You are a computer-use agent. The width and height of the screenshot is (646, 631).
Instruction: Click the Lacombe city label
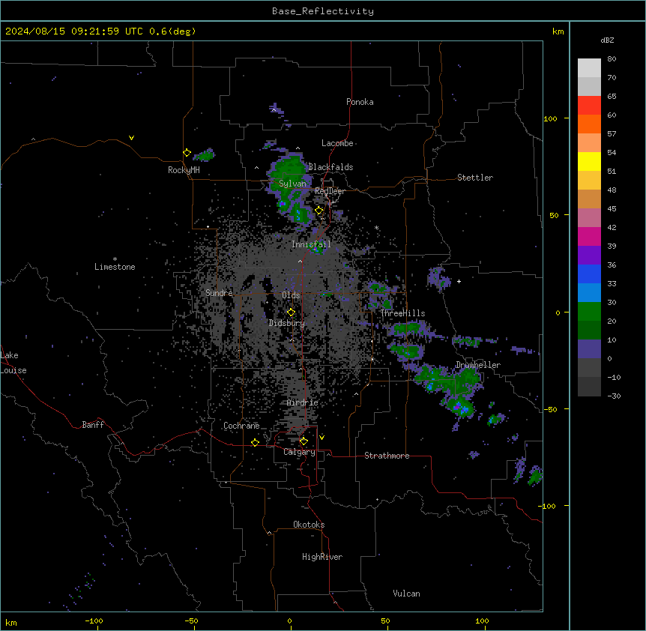(x=337, y=143)
